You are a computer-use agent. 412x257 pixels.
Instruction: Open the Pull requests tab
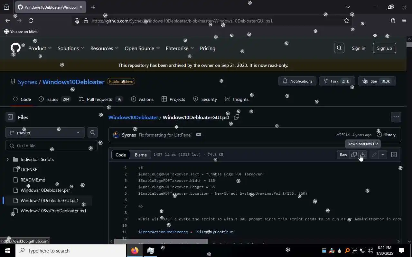click(101, 99)
